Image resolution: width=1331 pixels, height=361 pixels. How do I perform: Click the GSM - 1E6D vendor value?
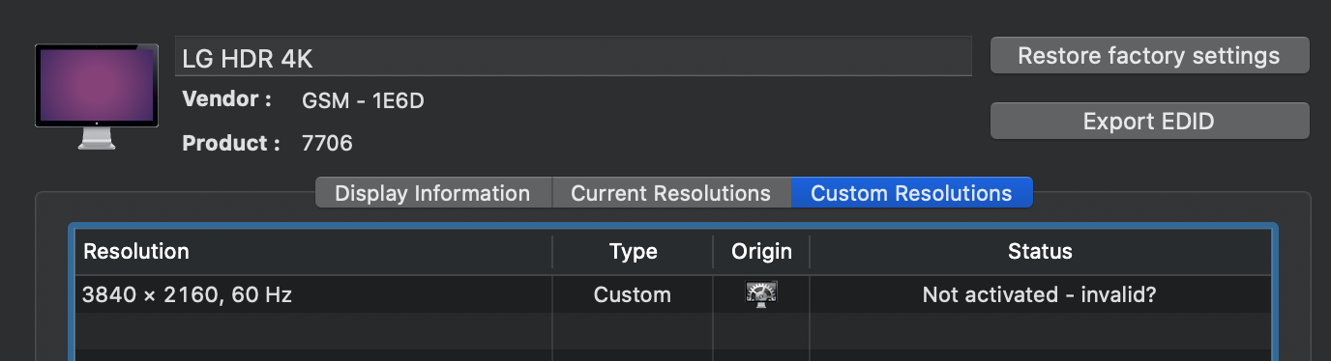click(363, 100)
